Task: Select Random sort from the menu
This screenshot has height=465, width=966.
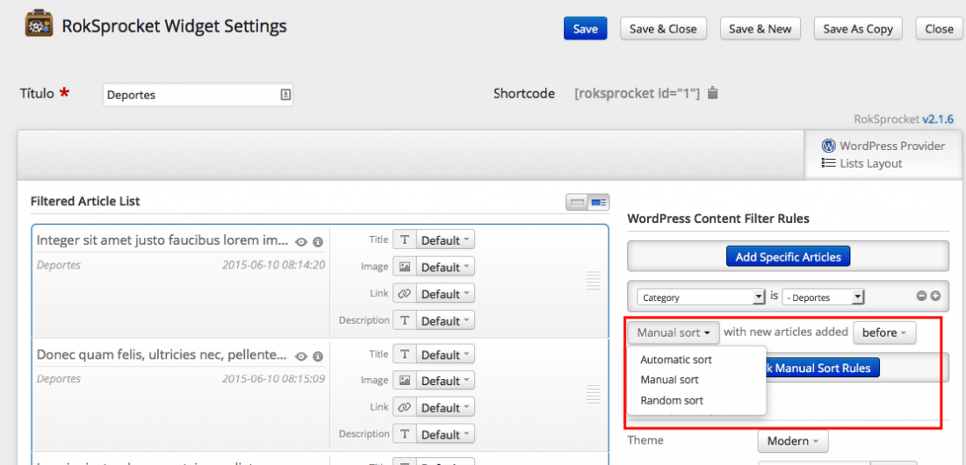Action: pyautogui.click(x=672, y=400)
